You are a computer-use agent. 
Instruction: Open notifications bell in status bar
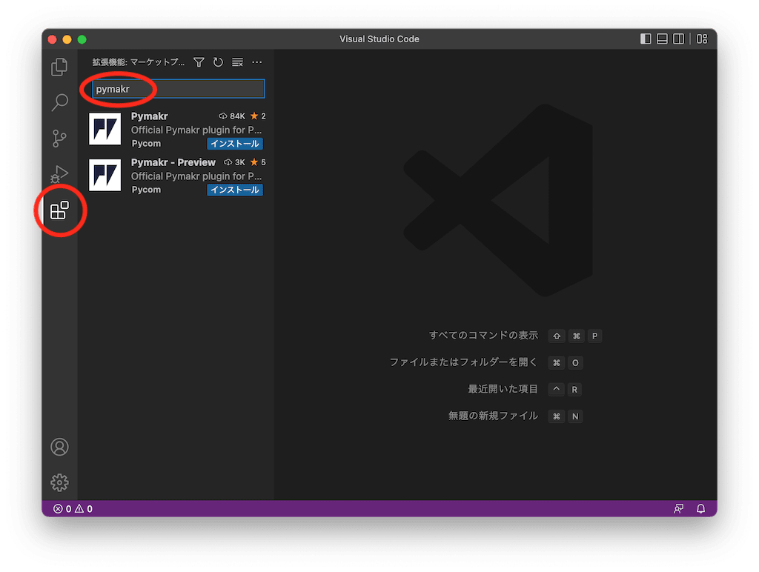[x=701, y=508]
